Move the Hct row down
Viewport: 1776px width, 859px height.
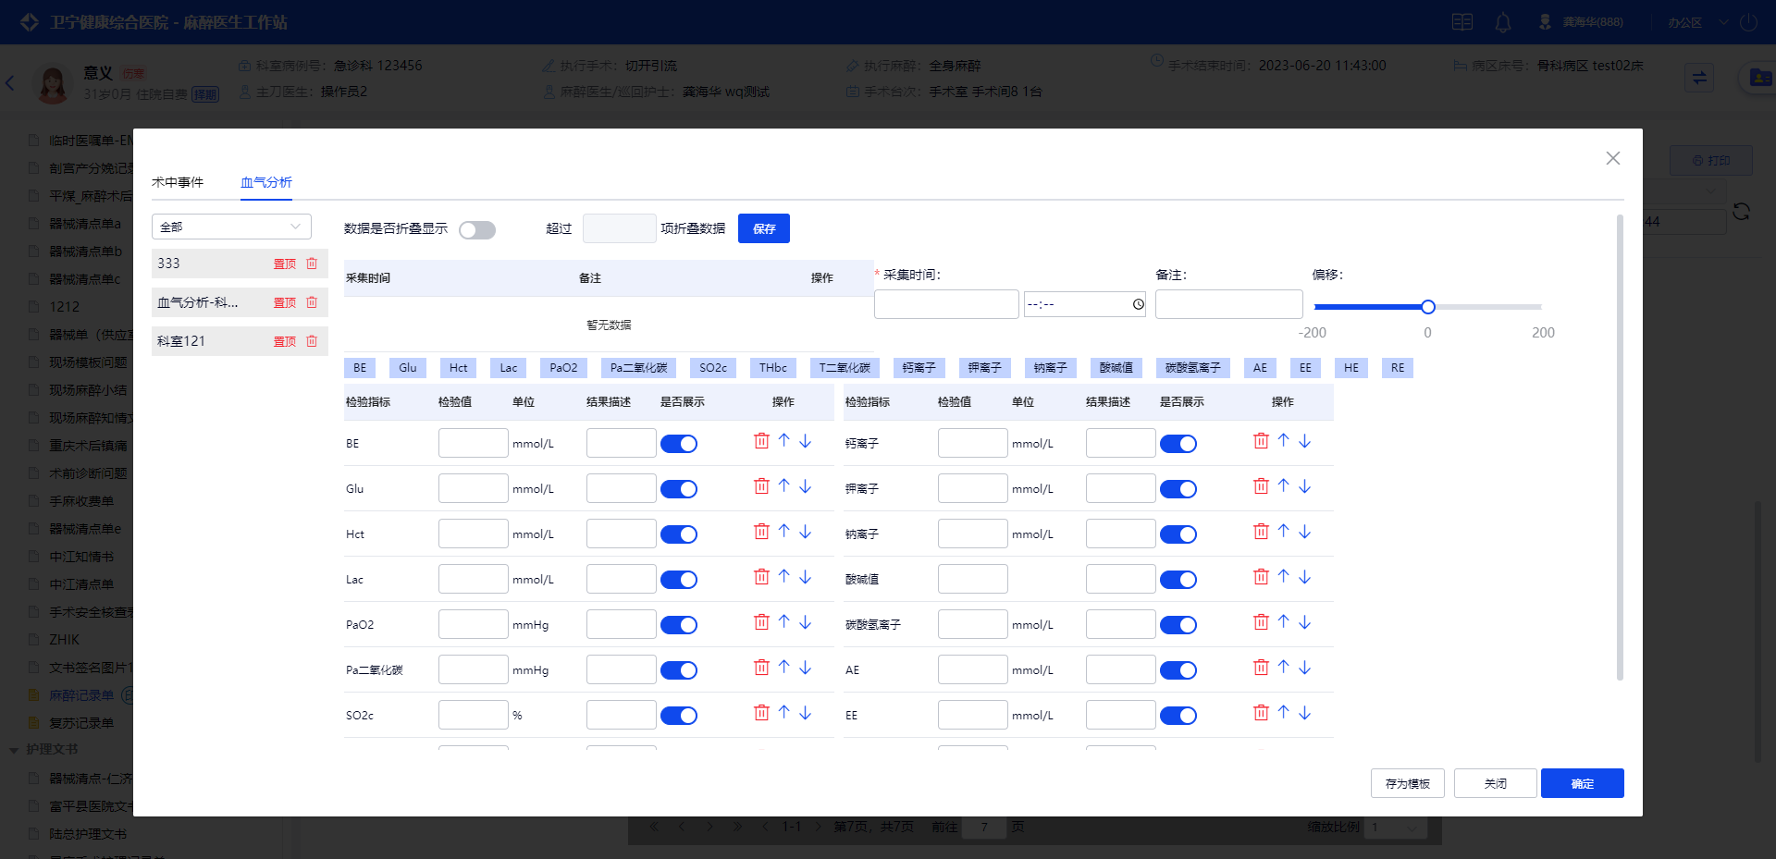[x=806, y=532]
